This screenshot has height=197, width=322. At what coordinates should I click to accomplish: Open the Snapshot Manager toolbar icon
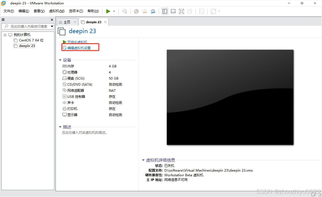153,11
